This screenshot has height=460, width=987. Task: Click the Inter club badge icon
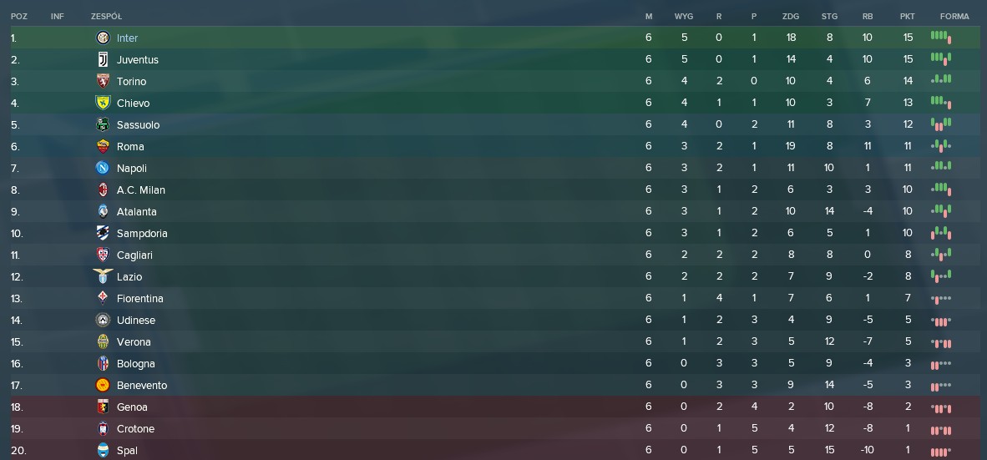pyautogui.click(x=103, y=38)
